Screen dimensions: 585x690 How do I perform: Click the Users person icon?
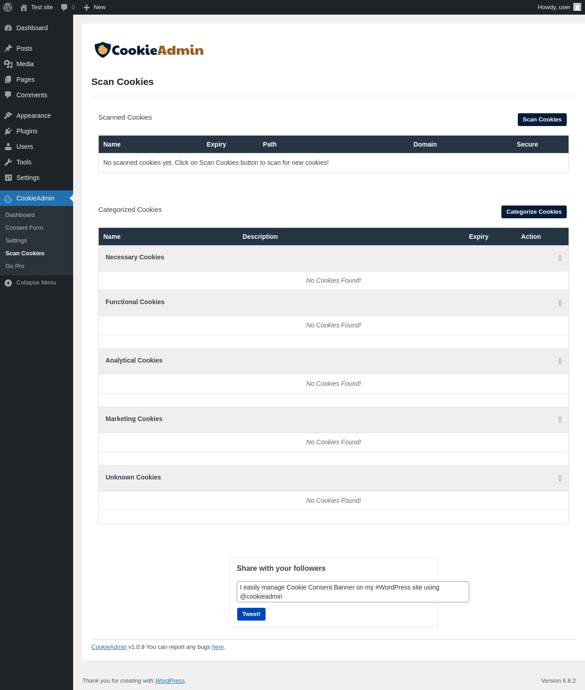coord(8,147)
